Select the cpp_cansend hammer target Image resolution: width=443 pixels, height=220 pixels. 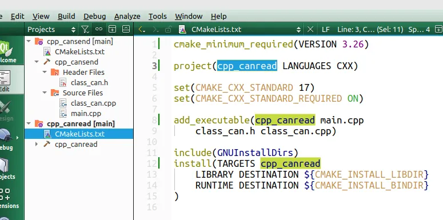click(x=76, y=62)
